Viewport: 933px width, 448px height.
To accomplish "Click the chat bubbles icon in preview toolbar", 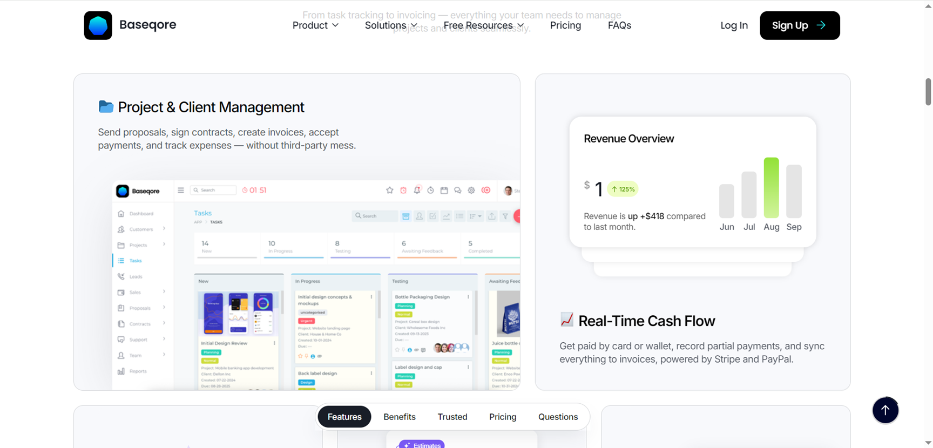I will click(458, 190).
